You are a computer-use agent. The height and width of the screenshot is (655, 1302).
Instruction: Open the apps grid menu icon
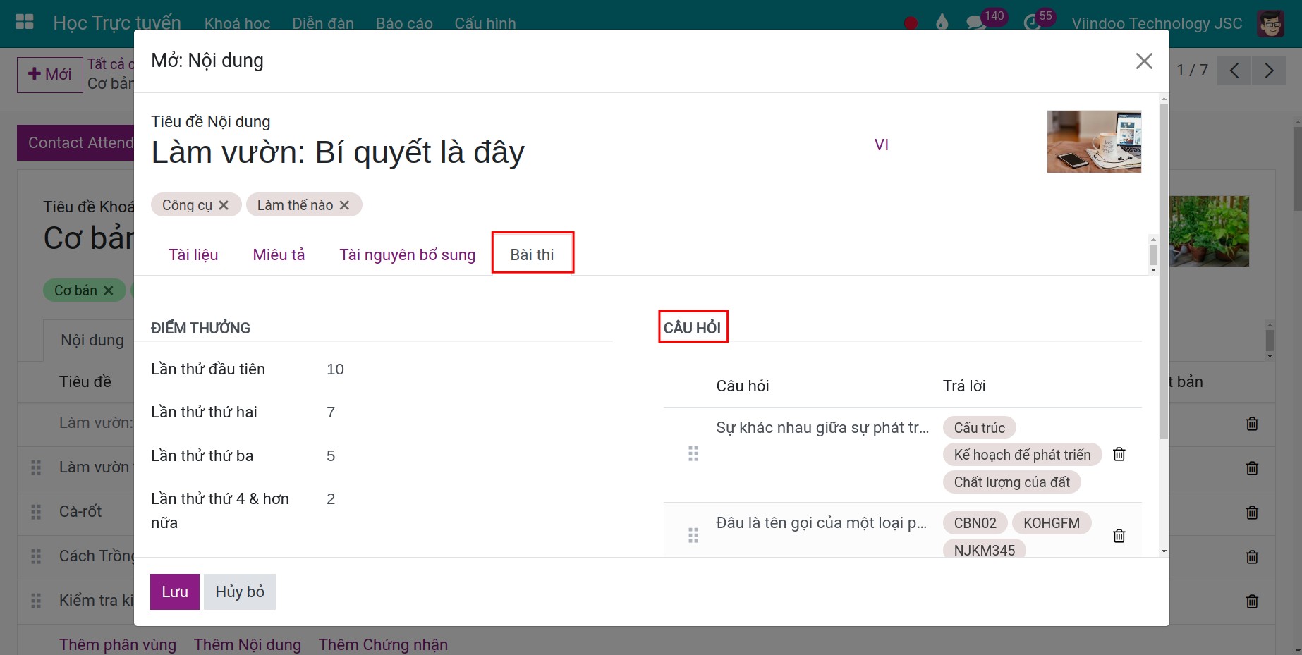click(x=25, y=22)
